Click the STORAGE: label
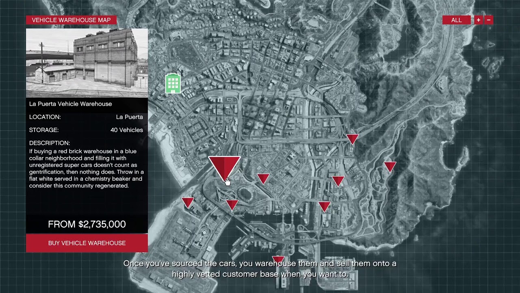The width and height of the screenshot is (520, 293). [x=44, y=130]
